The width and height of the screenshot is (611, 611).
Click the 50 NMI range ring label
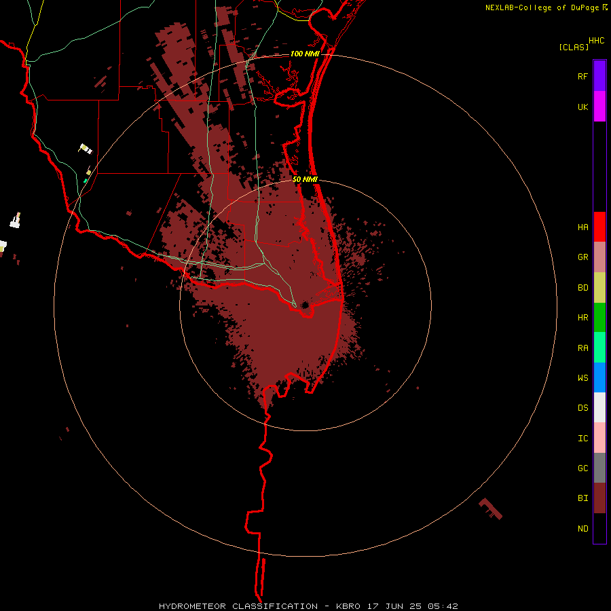[305, 179]
